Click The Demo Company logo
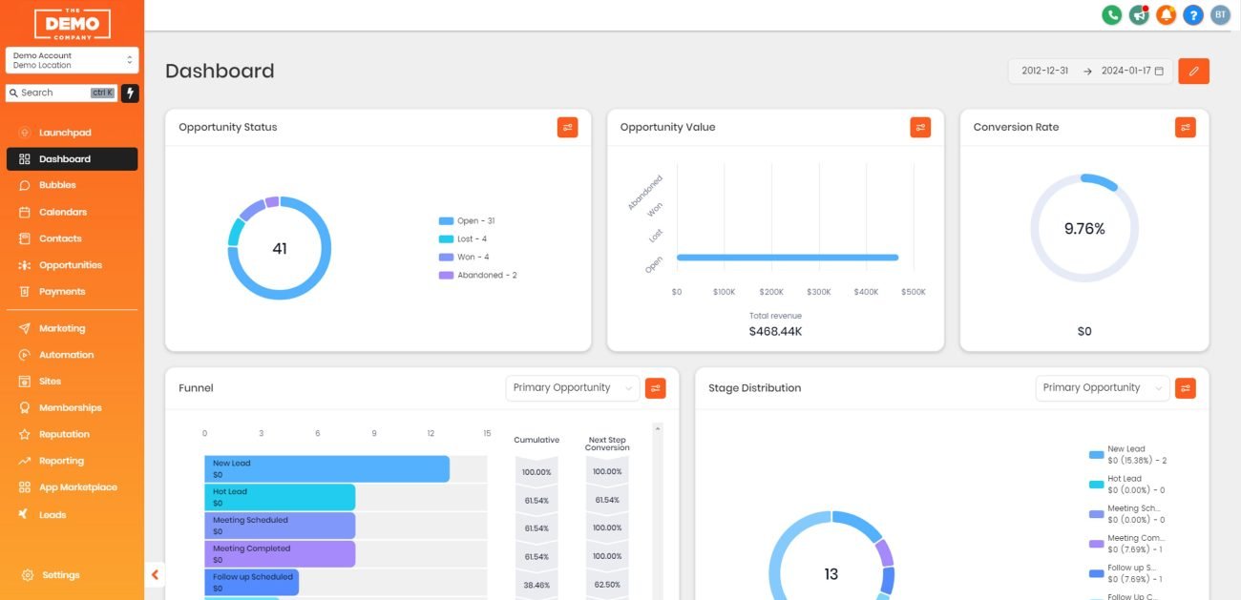The width and height of the screenshot is (1241, 600). (x=72, y=23)
